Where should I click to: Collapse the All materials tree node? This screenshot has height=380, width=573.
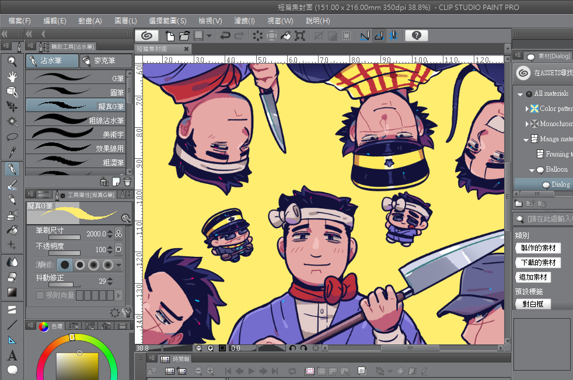pyautogui.click(x=520, y=95)
